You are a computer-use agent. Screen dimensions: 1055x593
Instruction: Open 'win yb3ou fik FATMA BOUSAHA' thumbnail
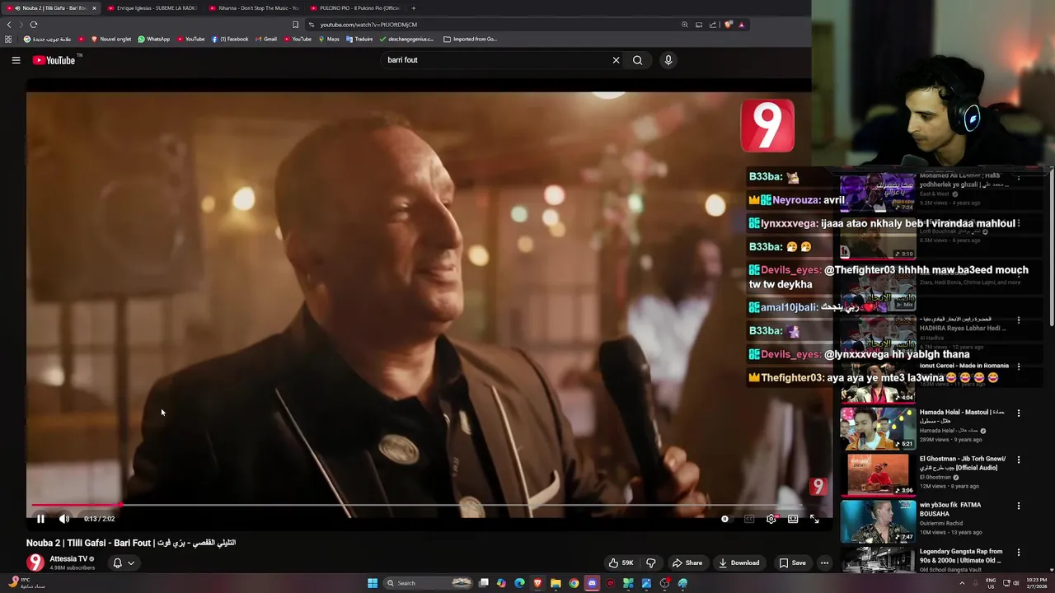tap(878, 521)
